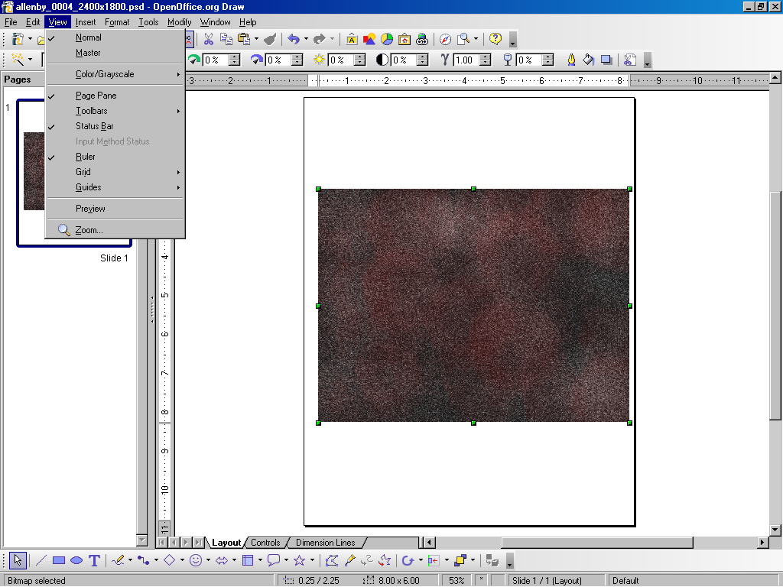This screenshot has width=783, height=587.
Task: Uncheck Page Pane in View menu
Action: (96, 96)
